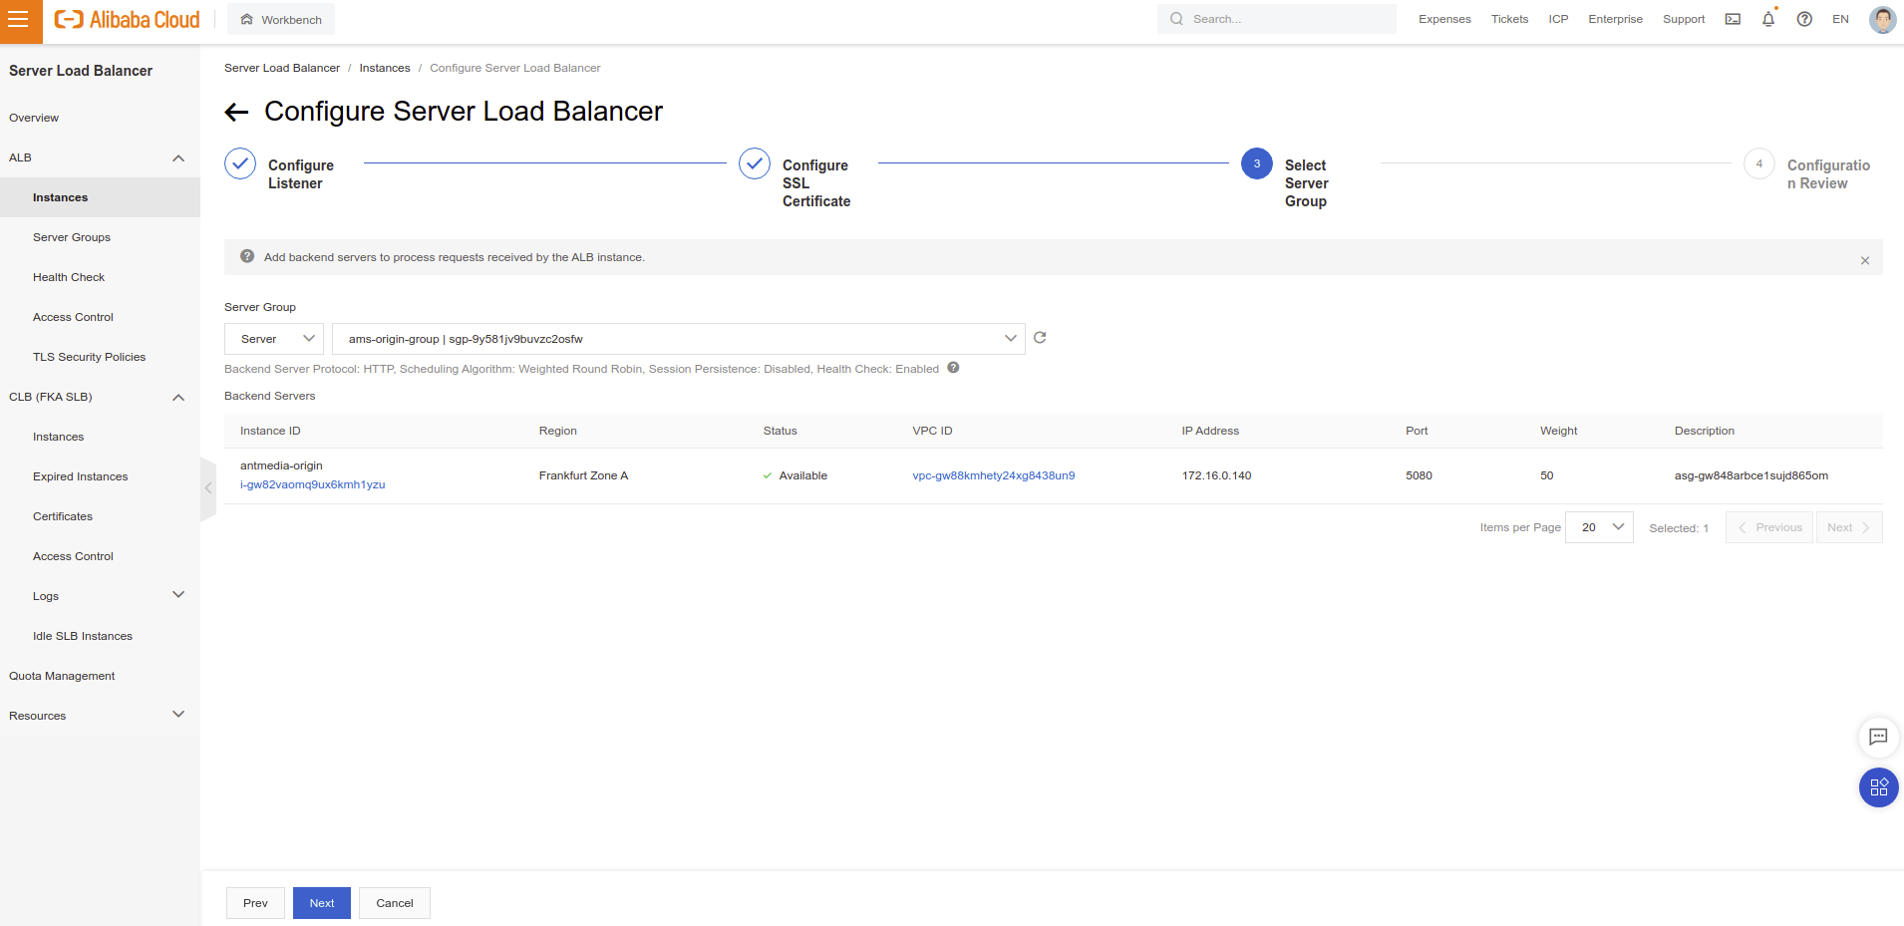This screenshot has height=926, width=1904.
Task: Open the vpc-gw88kmhety24xg8438un9 link
Action: (994, 475)
